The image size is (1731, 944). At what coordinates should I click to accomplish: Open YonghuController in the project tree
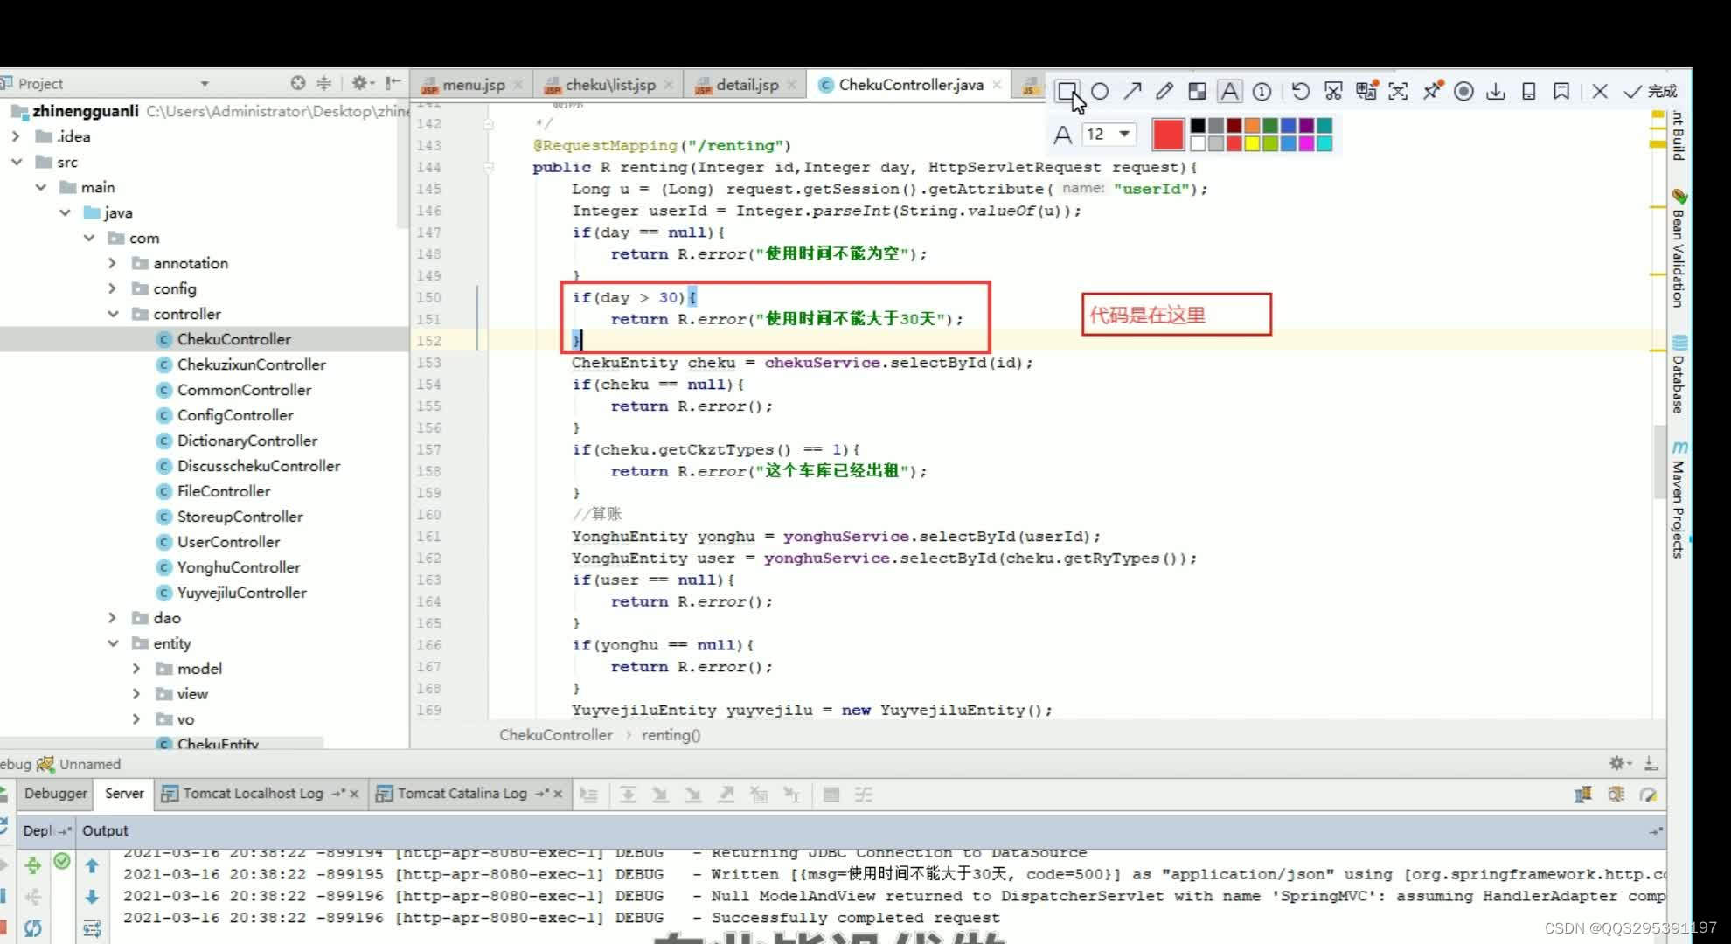(x=238, y=567)
